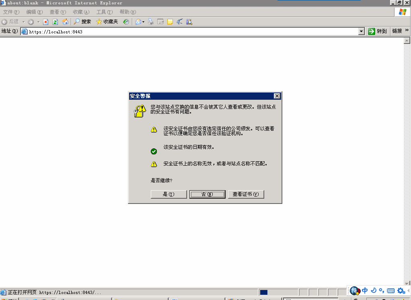Click No (否) in the security alert
Screen dimensions: 411x300
(x=208, y=194)
